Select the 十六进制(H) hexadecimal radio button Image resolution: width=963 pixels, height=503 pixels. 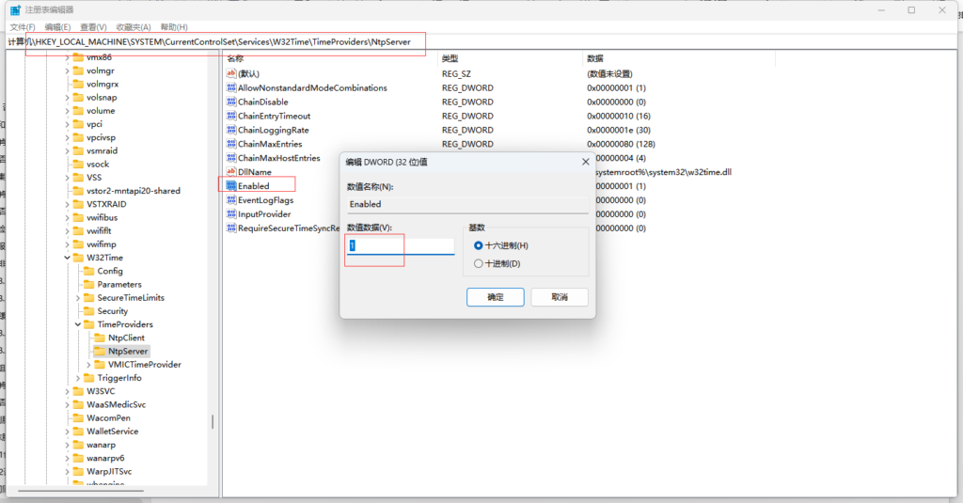click(x=479, y=245)
